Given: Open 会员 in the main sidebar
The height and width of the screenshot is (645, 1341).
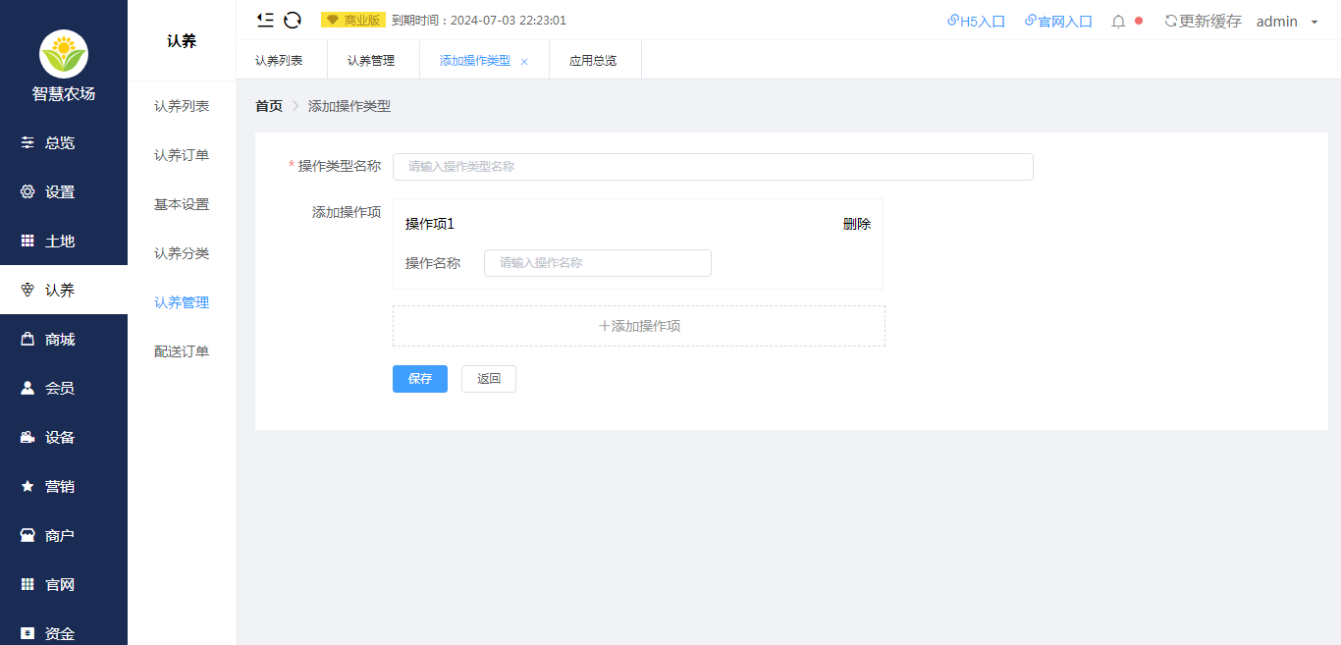Looking at the screenshot, I should coord(64,388).
